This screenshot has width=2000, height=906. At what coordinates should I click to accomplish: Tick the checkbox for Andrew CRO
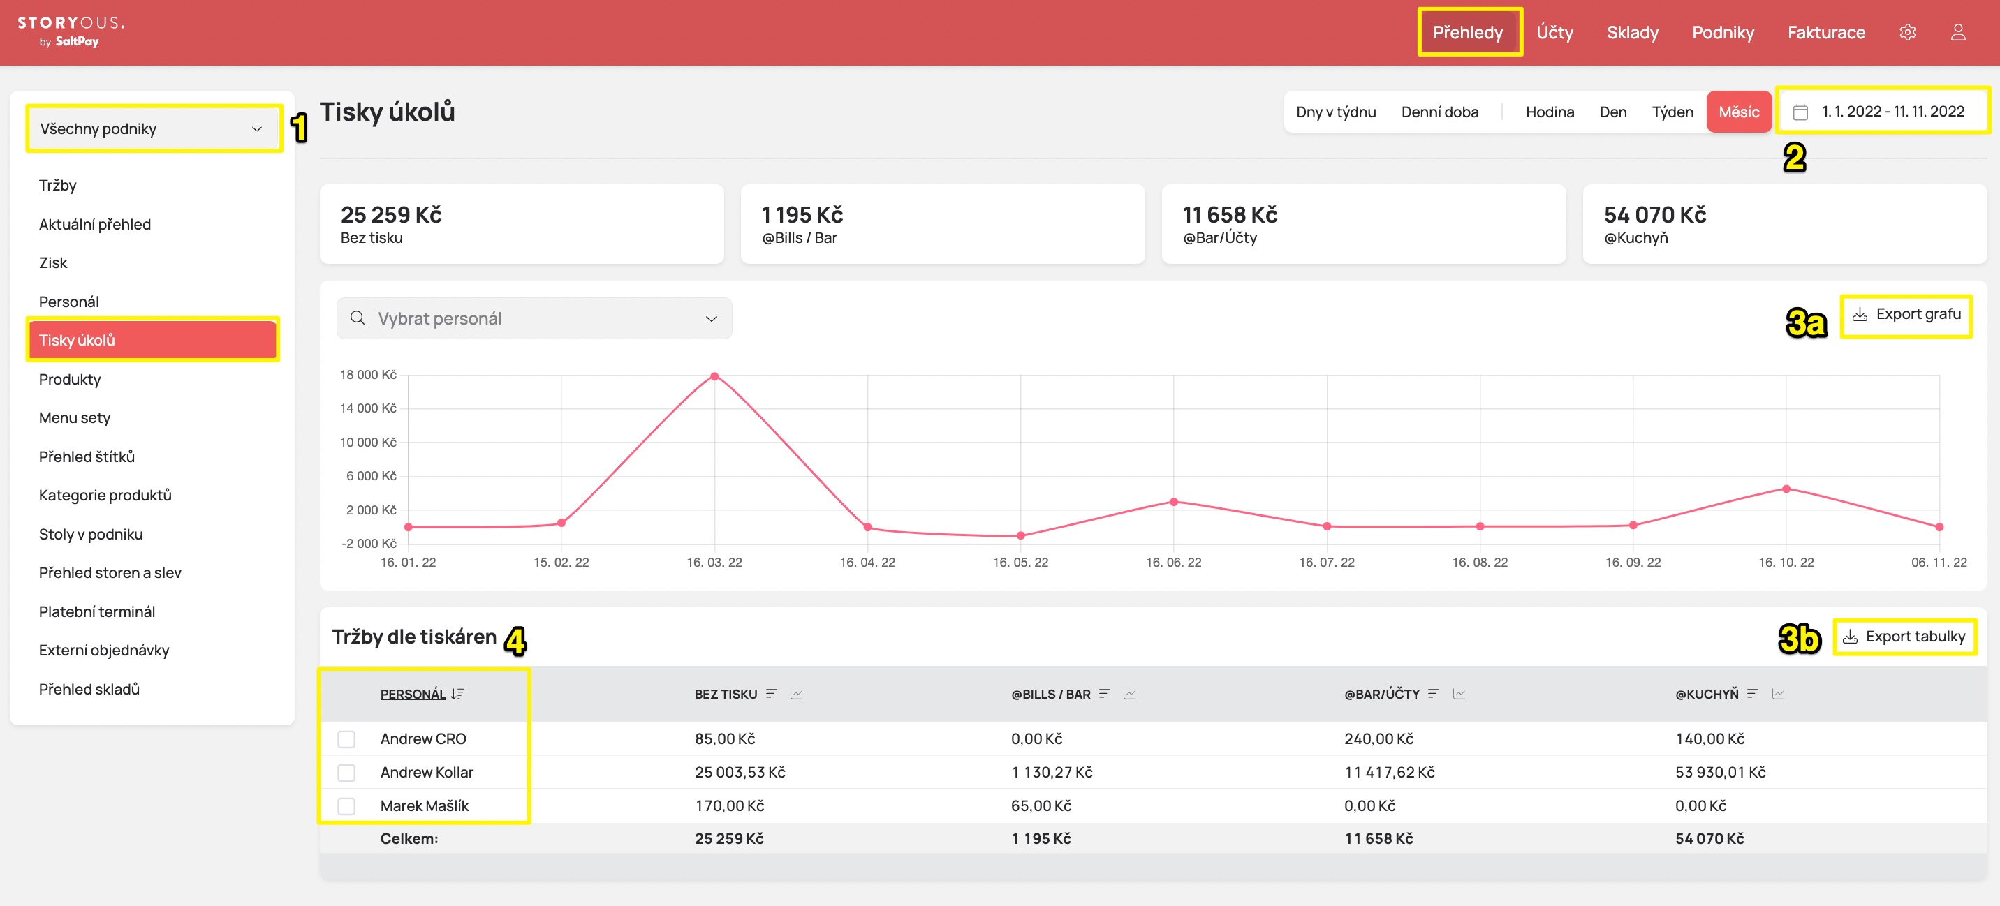coord(346,739)
